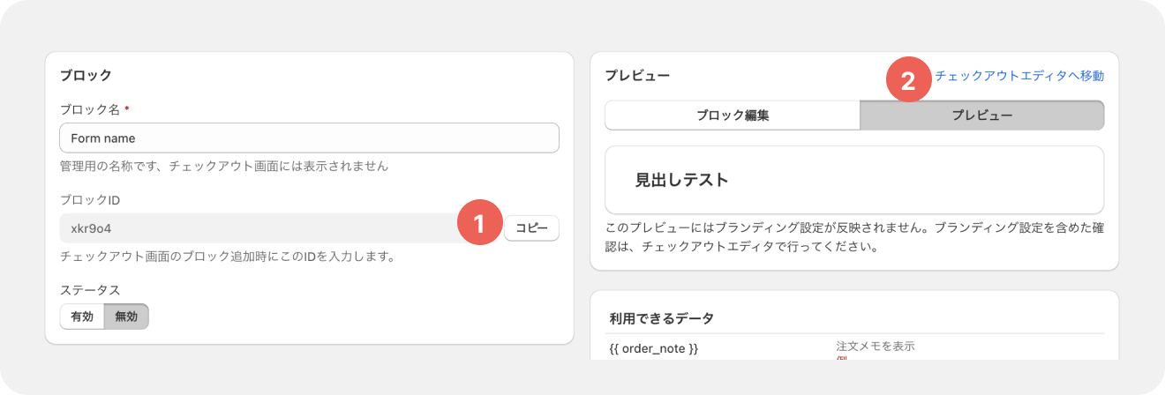Click the プレビュー card title heading
1165x395 pixels.
pyautogui.click(x=637, y=76)
